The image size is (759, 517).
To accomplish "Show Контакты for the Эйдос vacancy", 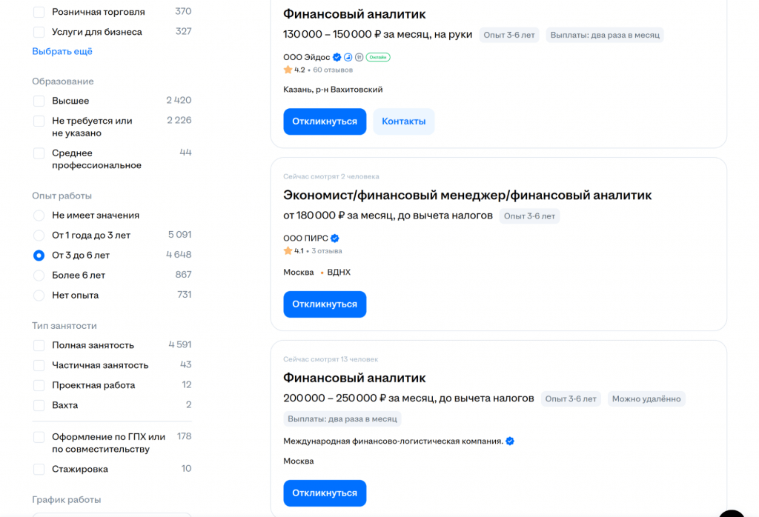I will coord(403,121).
